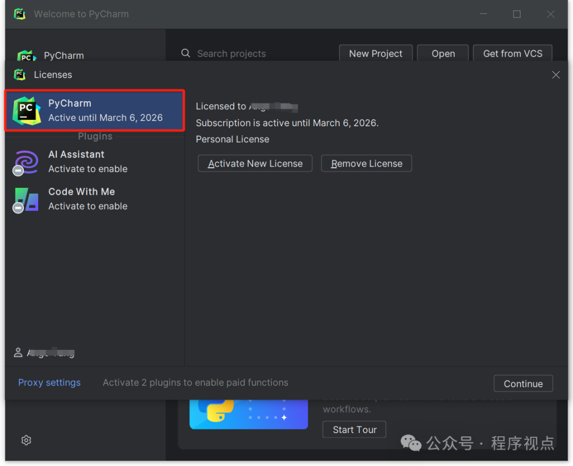
Task: Select the AI Assistant plugin entry
Action: [x=94, y=161]
